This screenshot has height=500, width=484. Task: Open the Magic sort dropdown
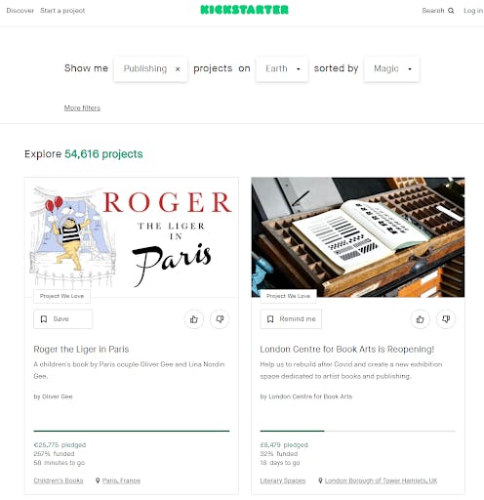tap(391, 68)
